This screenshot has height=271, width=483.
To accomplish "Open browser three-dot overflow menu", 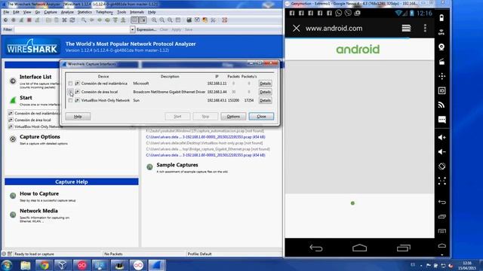I will 425,29.
